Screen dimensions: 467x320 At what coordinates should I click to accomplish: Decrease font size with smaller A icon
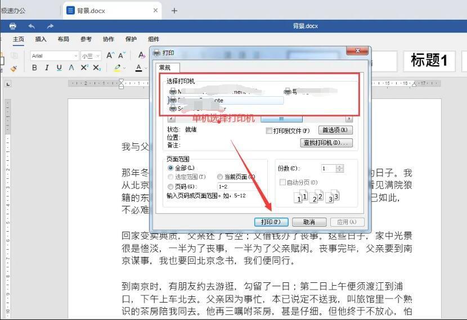[122, 55]
